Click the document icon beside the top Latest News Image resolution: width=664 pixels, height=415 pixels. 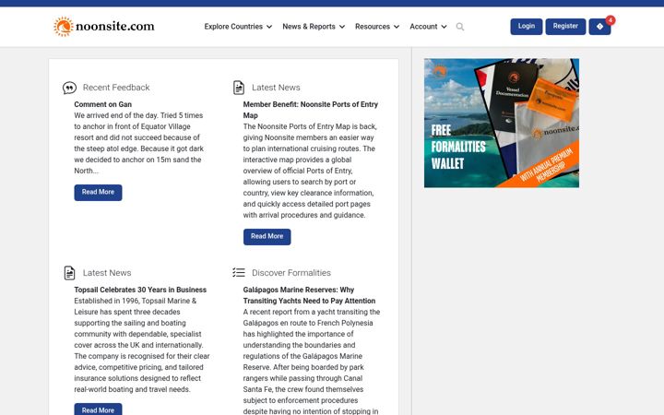coord(239,88)
